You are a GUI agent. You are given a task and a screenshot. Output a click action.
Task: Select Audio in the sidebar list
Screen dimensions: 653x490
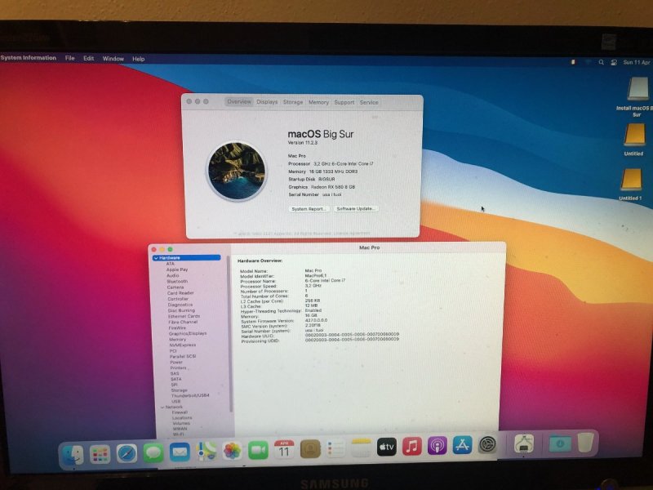[172, 275]
